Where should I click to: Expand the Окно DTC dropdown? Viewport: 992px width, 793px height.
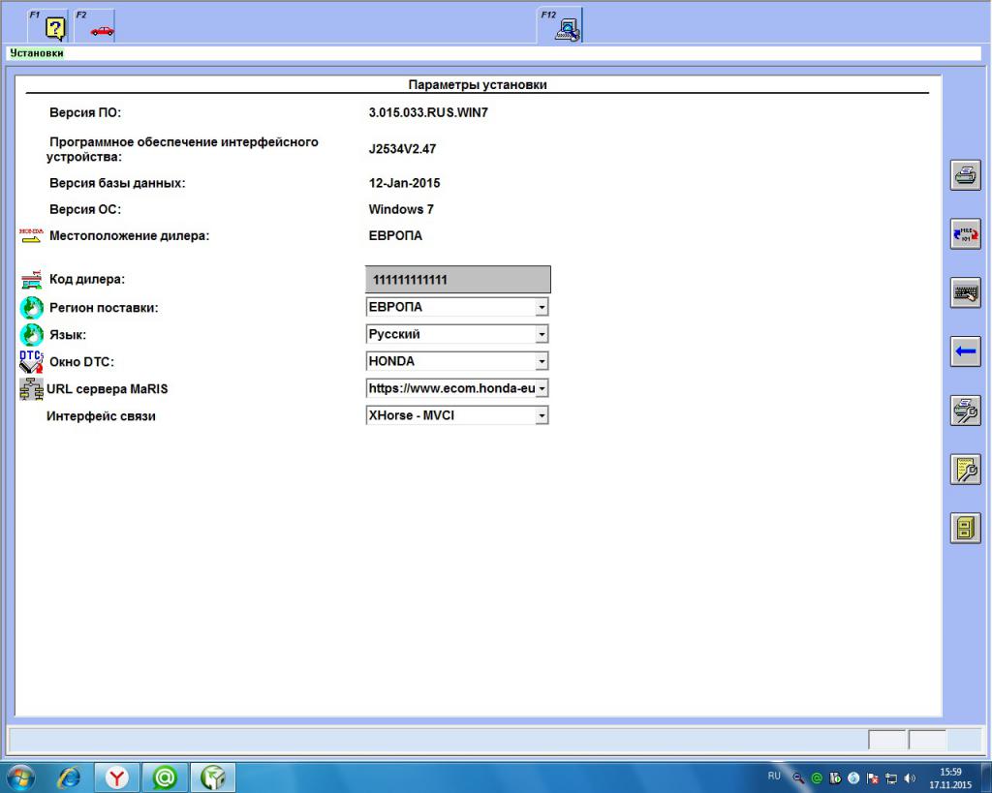542,361
